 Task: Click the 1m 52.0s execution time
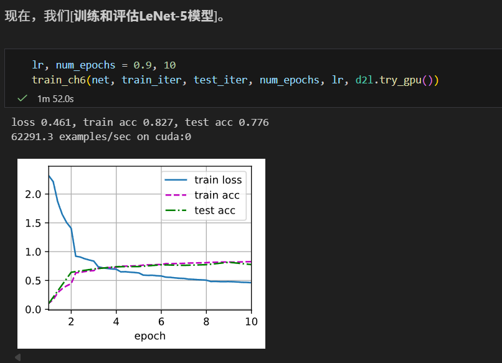pos(55,98)
